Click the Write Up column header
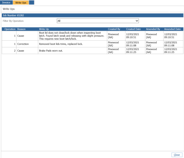This screenshot has height=158, width=184. (x=44, y=29)
